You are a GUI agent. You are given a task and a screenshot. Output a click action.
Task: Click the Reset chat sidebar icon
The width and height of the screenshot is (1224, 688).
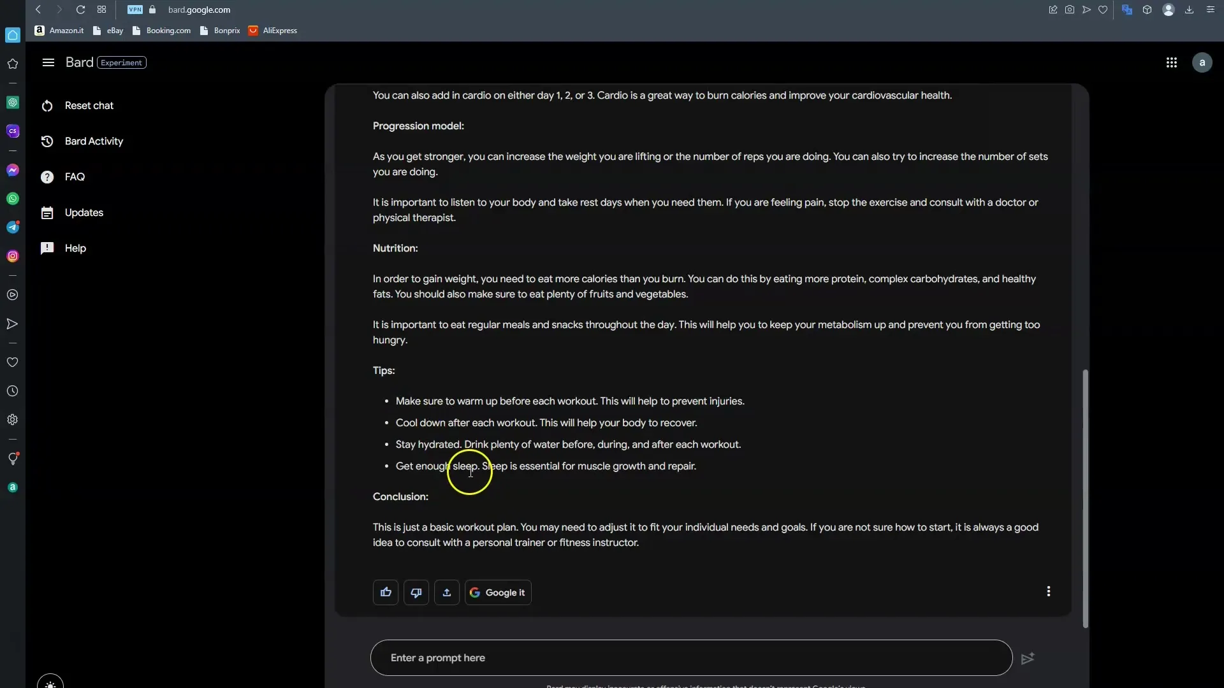pyautogui.click(x=47, y=105)
